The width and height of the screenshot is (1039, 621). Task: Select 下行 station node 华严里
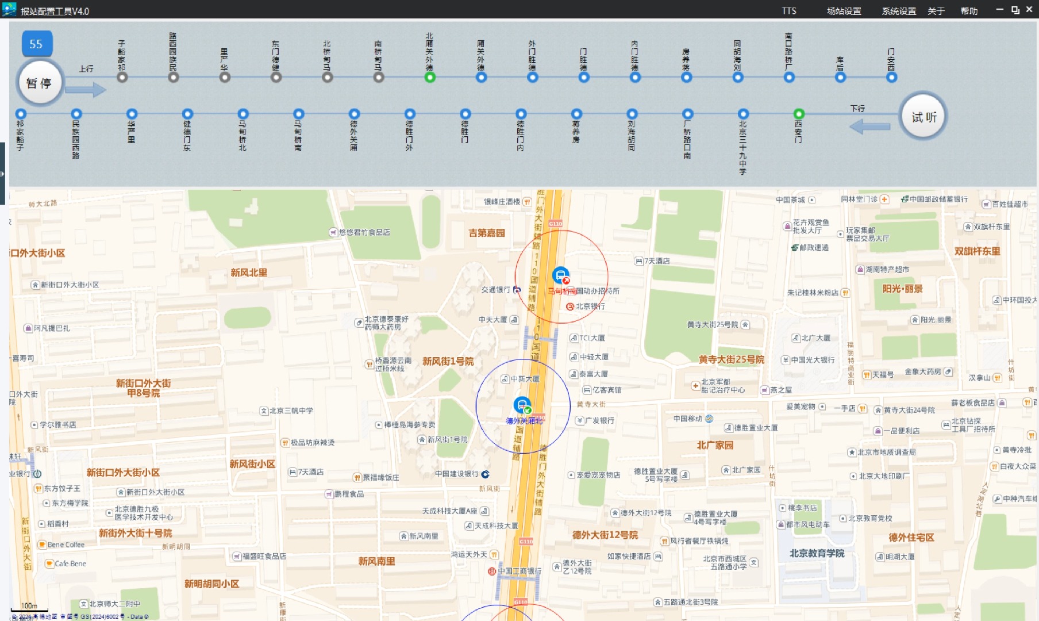pyautogui.click(x=132, y=114)
